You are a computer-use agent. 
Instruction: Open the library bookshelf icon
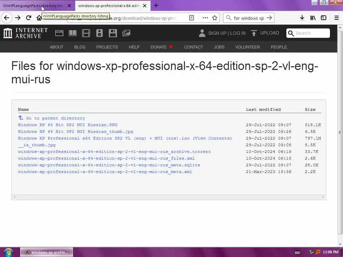click(x=313, y=18)
